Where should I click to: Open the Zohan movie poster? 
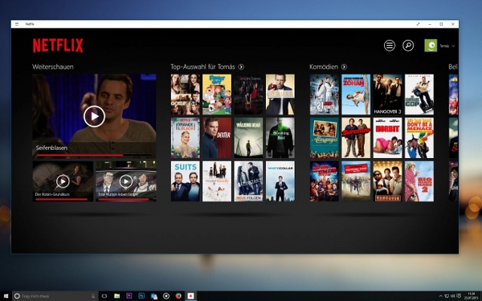pyautogui.click(x=356, y=94)
